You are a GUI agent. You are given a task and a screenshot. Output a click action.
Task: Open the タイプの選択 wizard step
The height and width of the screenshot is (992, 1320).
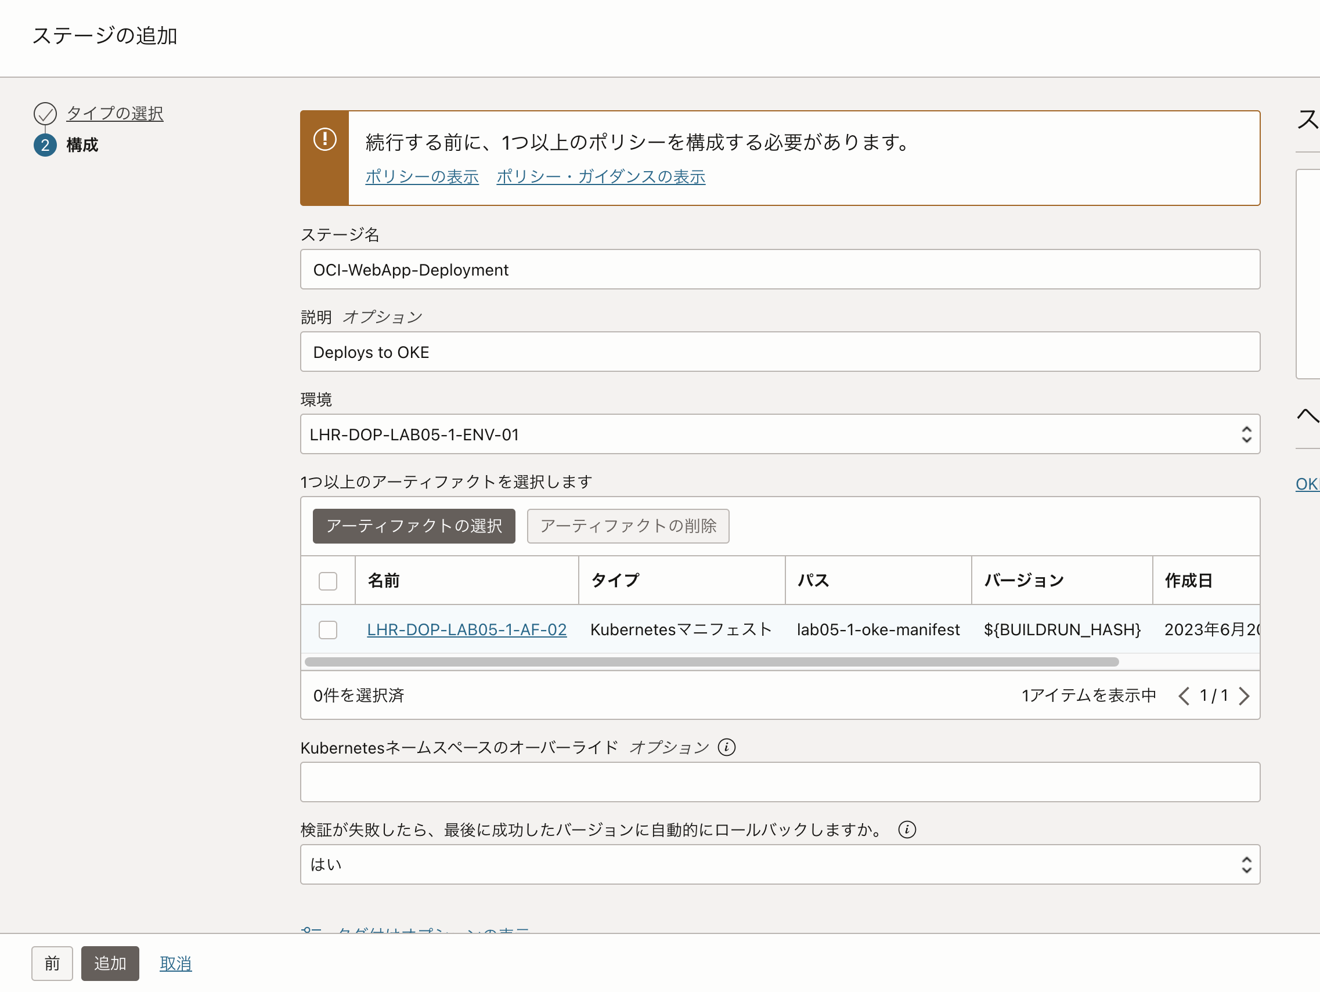tap(114, 113)
